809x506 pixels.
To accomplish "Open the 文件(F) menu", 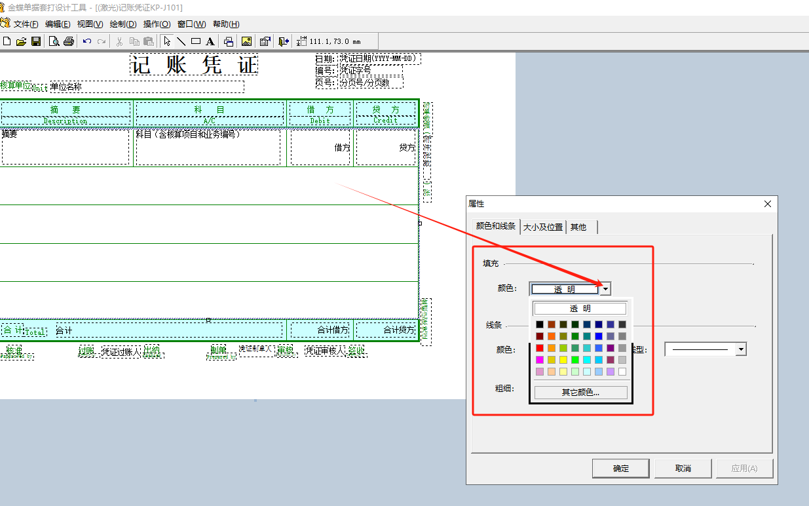I will [26, 24].
